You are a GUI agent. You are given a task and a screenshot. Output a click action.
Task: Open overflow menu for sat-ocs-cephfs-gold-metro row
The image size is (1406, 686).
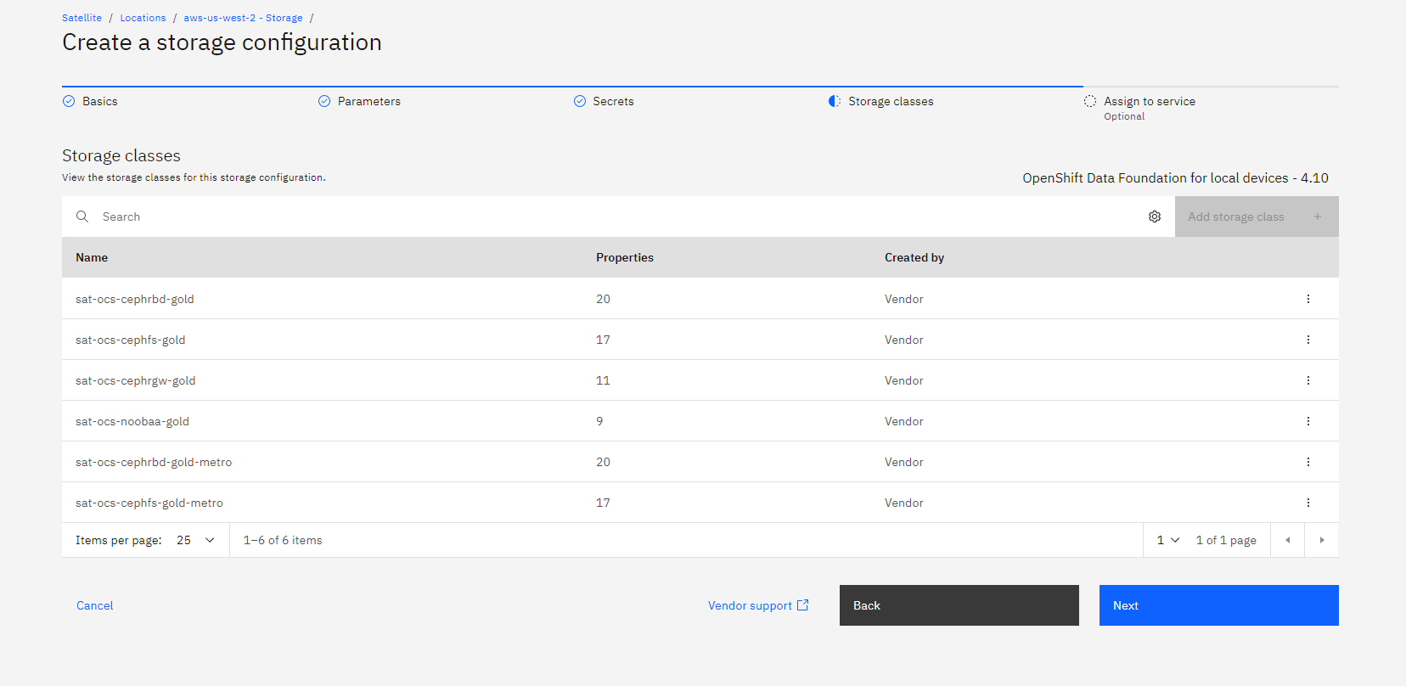click(1308, 503)
